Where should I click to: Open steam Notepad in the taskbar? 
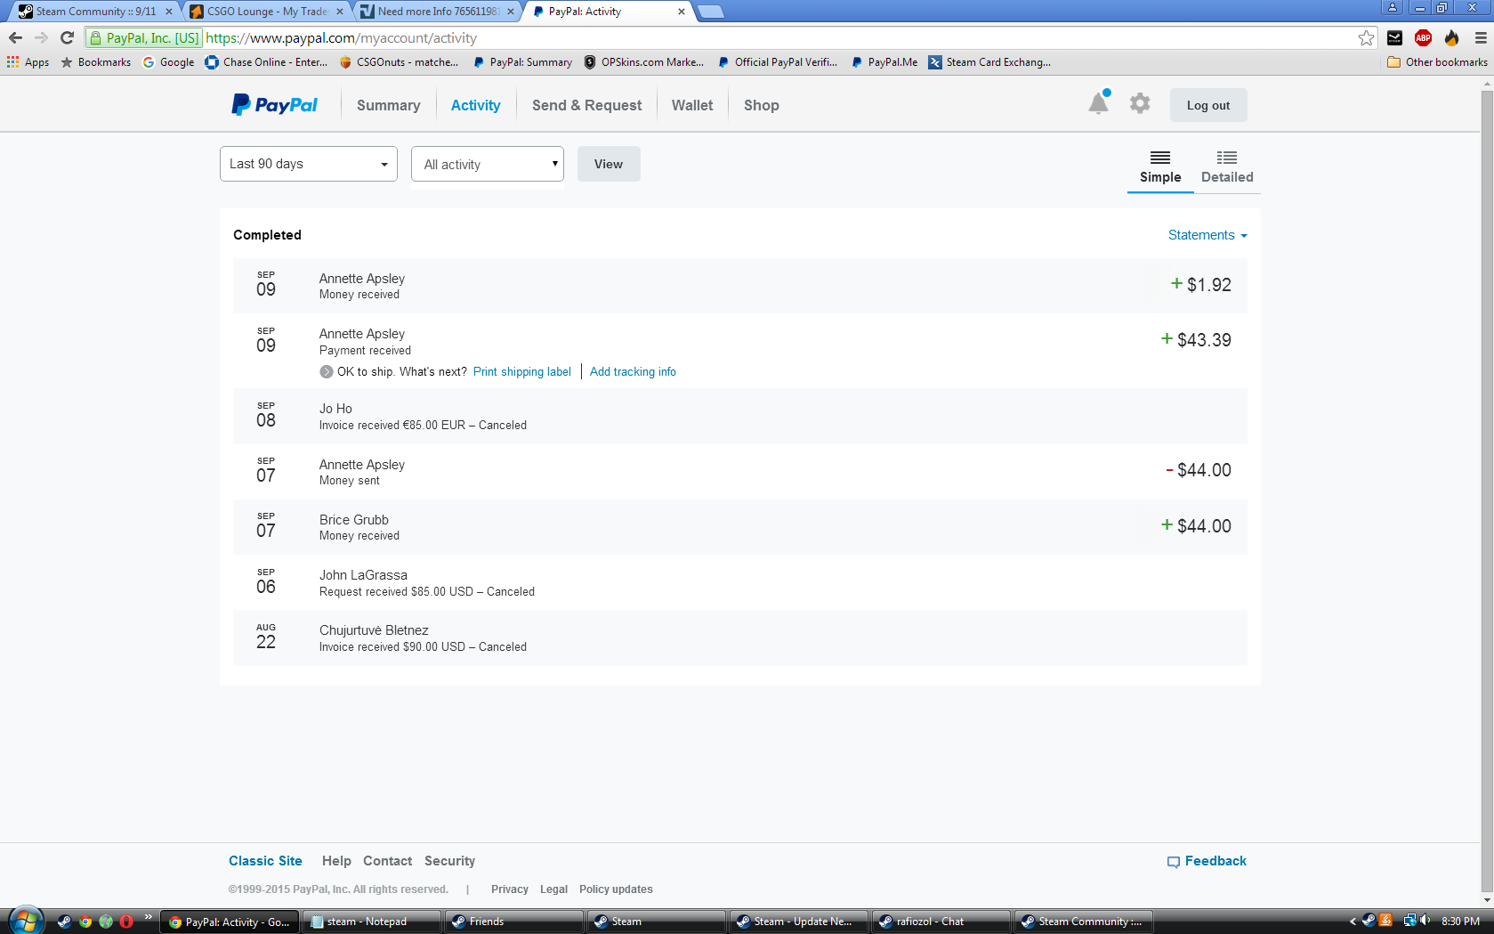point(371,922)
